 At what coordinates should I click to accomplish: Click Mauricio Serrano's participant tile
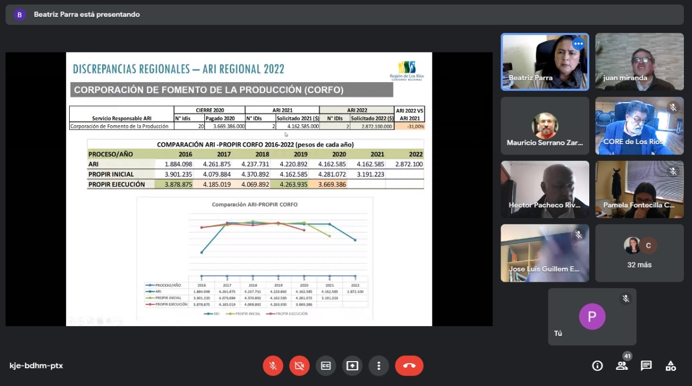pyautogui.click(x=544, y=126)
